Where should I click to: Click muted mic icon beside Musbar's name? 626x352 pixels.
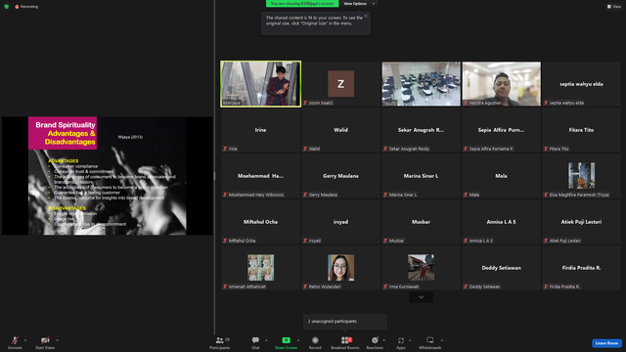[385, 241]
